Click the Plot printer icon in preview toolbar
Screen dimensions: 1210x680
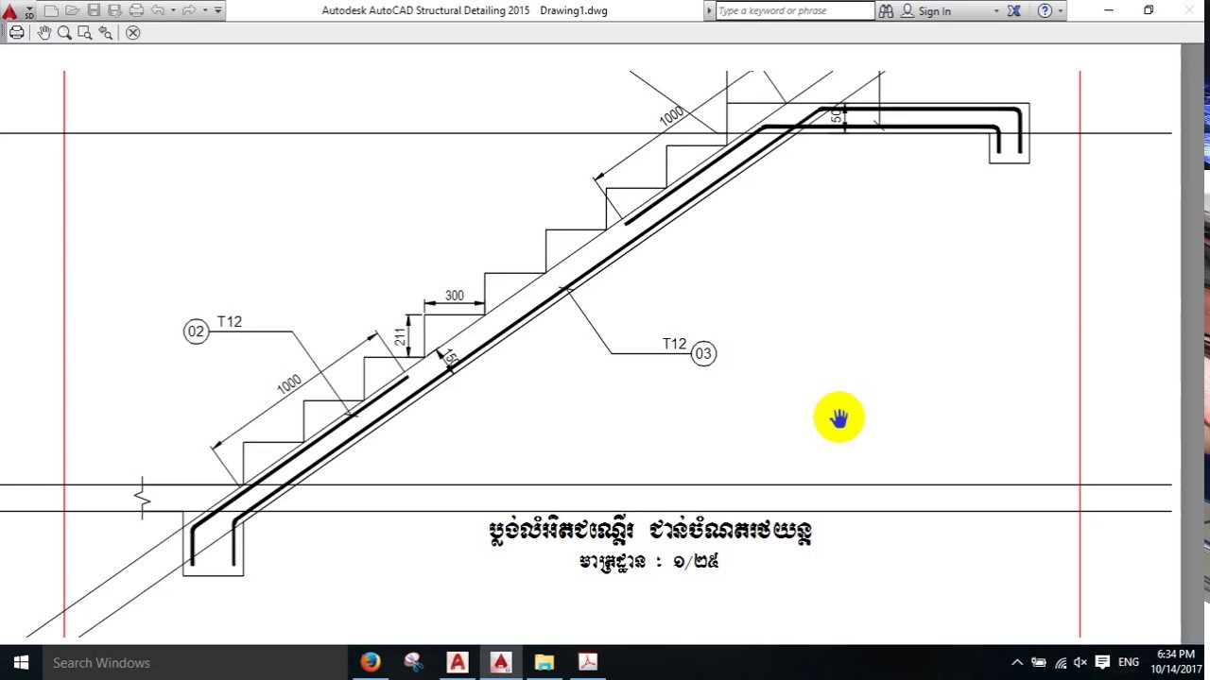pyautogui.click(x=17, y=32)
